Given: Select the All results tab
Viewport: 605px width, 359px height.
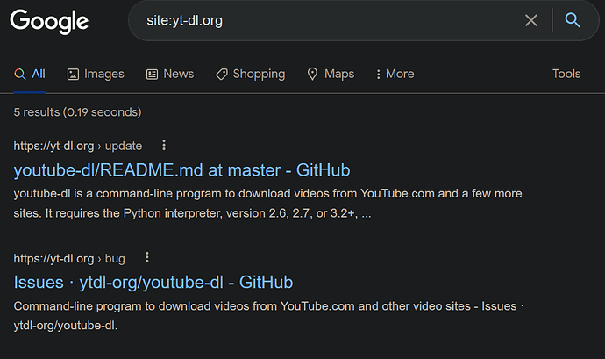Looking at the screenshot, I should pos(30,74).
